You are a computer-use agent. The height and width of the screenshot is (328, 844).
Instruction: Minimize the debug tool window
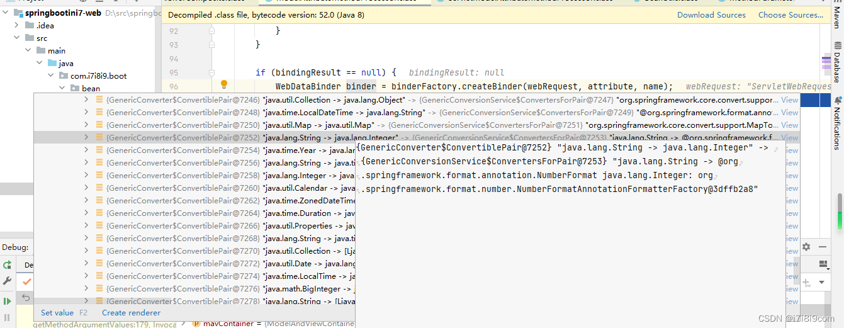(x=824, y=247)
